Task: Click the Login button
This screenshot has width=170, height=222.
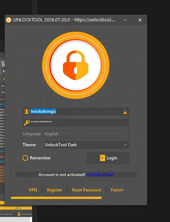Action: (108, 158)
